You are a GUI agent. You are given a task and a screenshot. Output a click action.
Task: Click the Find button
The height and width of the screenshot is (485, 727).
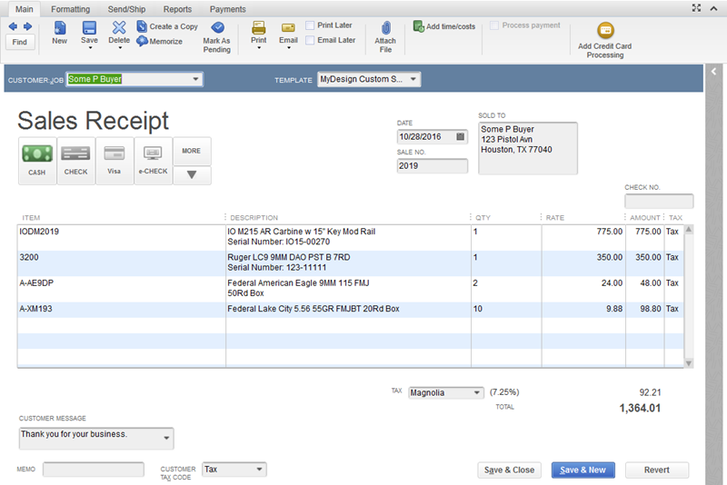click(x=19, y=42)
